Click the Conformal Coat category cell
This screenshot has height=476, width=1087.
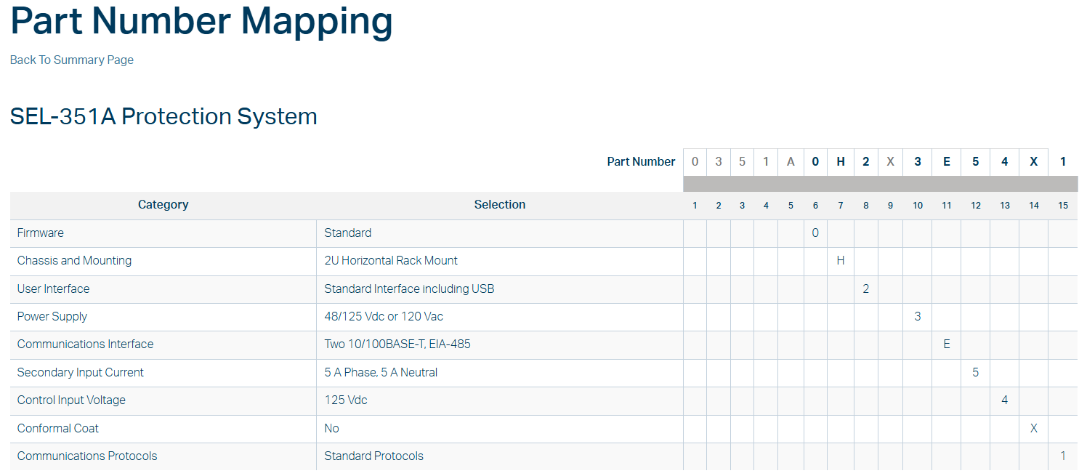click(163, 429)
